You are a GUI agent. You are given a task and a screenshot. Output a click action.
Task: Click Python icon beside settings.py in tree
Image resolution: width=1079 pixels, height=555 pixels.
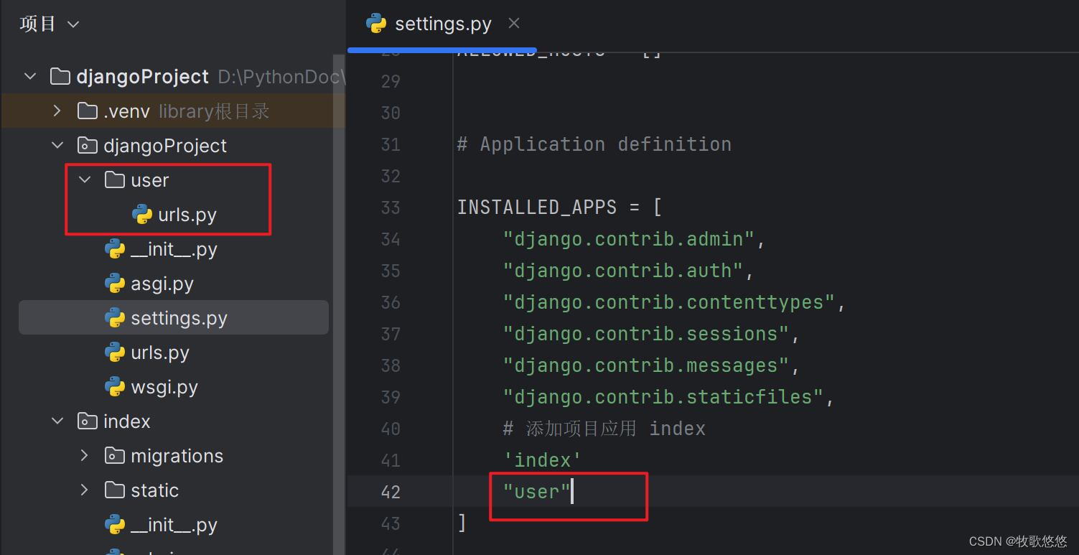(115, 317)
